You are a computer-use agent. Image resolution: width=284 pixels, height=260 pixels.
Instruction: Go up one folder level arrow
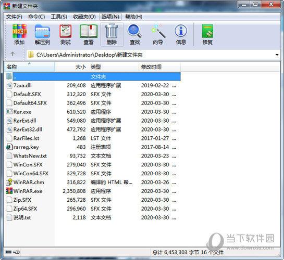click(x=13, y=54)
